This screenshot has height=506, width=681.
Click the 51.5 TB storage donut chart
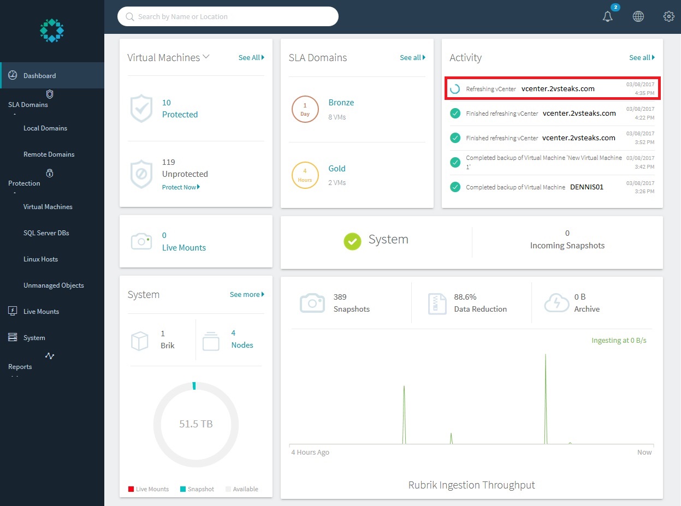[196, 424]
